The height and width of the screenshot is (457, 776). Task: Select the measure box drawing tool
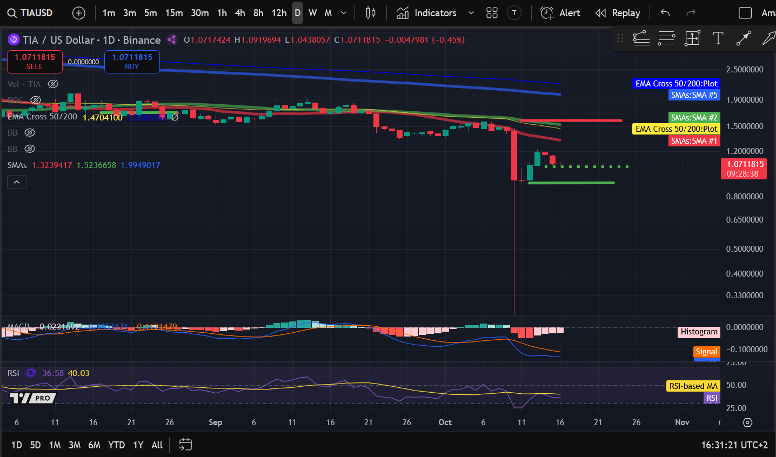pyautogui.click(x=692, y=38)
